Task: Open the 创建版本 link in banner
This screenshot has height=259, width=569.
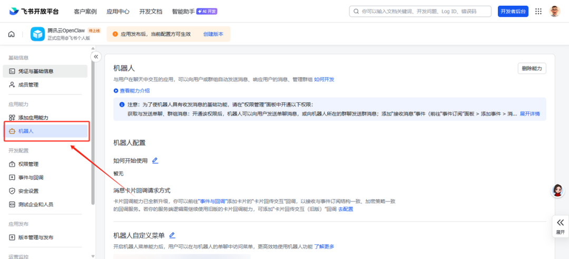Action: coord(213,34)
